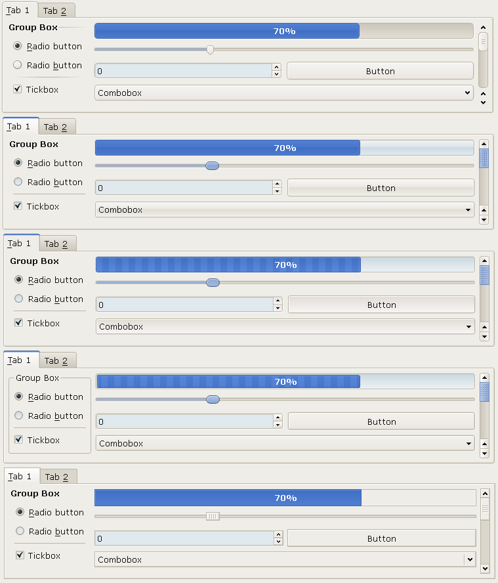
Task: Open the Combobox in the third panel
Action: coord(285,326)
